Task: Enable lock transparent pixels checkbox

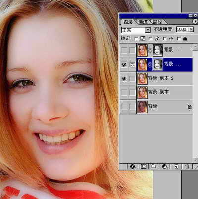Action: 136,39
